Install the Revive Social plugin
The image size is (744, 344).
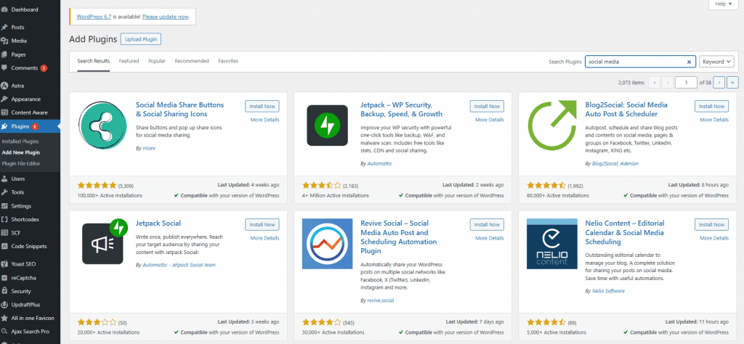coord(487,224)
